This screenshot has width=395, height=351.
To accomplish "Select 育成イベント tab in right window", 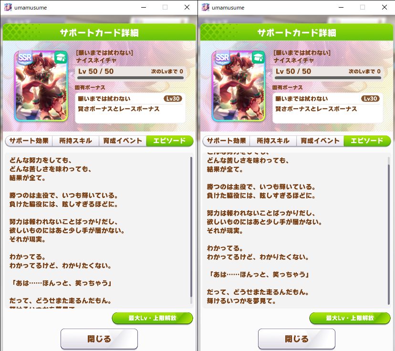I will (x=320, y=141).
